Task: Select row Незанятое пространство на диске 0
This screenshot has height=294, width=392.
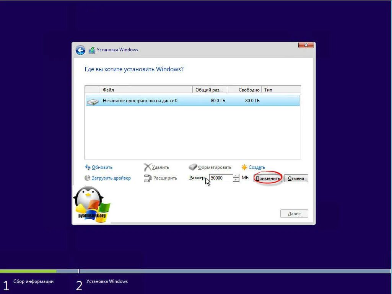Action: tap(192, 101)
